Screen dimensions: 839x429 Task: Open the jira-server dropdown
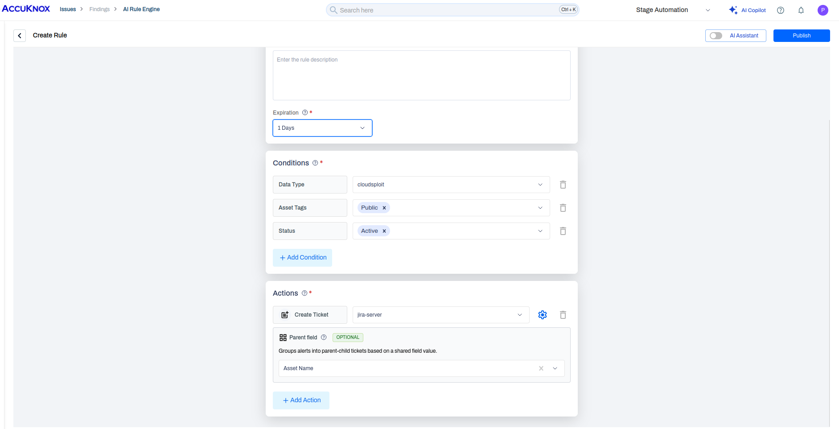pos(441,315)
